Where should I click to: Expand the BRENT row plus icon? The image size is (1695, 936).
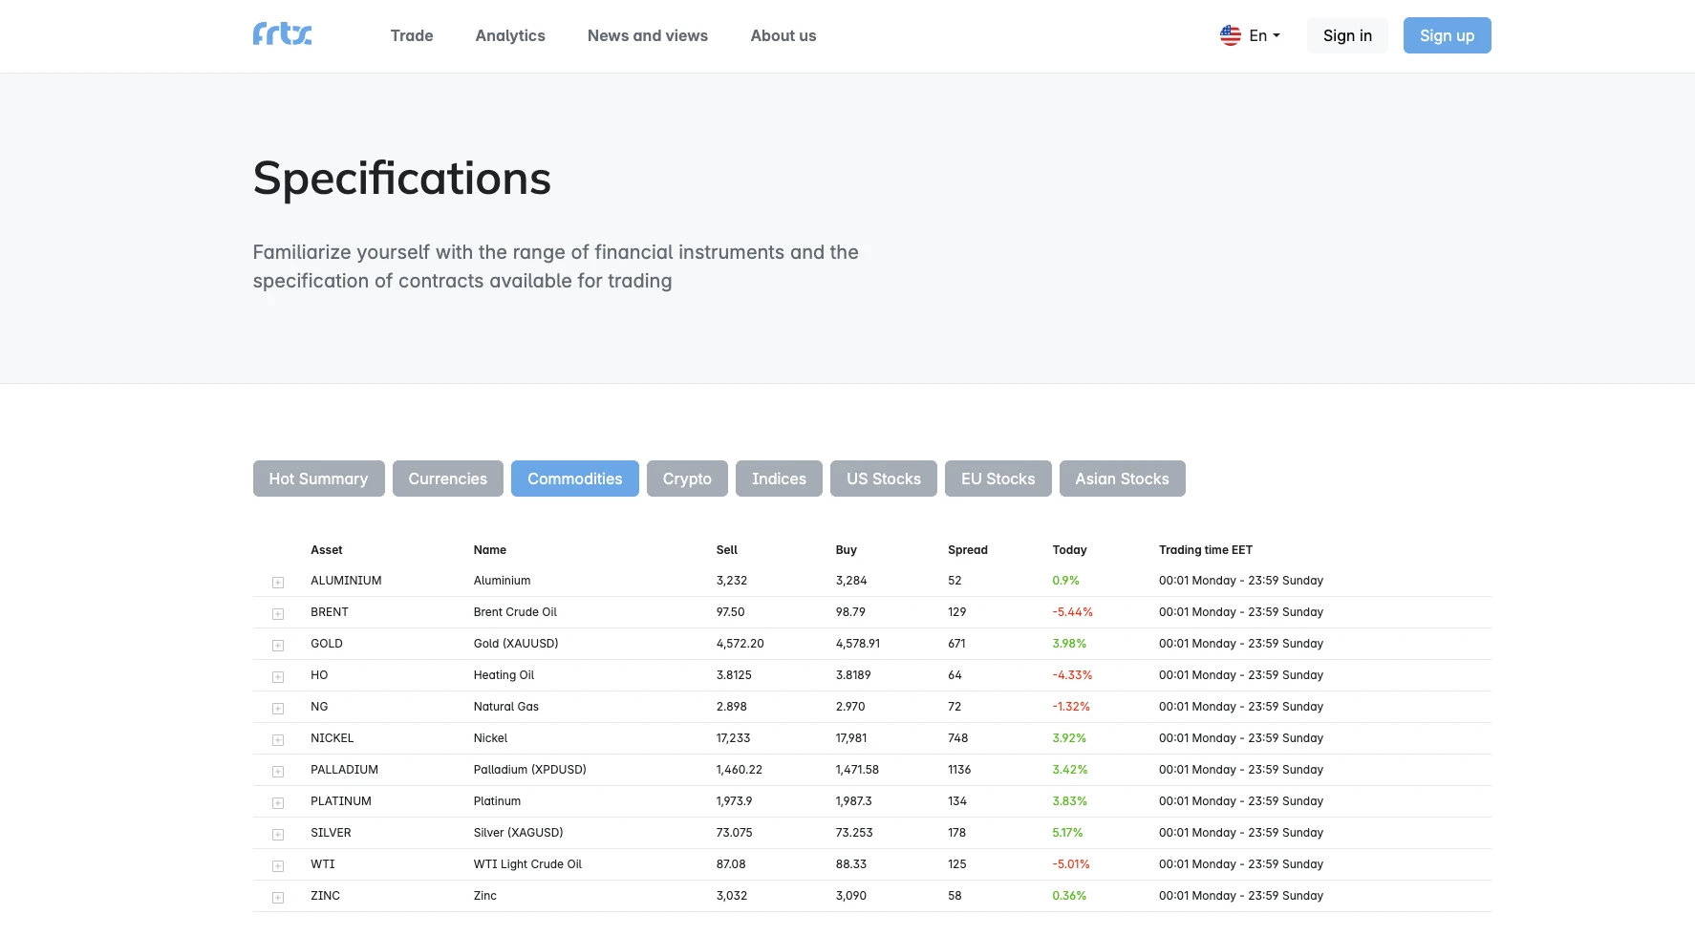pyautogui.click(x=278, y=614)
